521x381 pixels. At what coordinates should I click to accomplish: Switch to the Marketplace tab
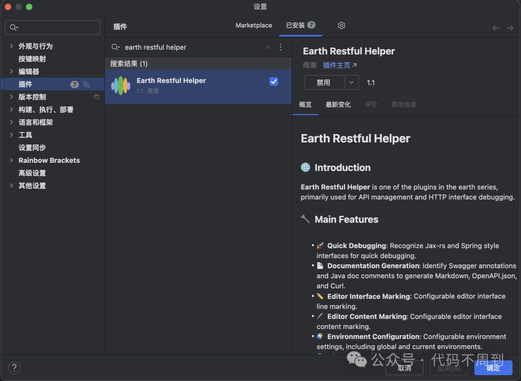(x=254, y=25)
